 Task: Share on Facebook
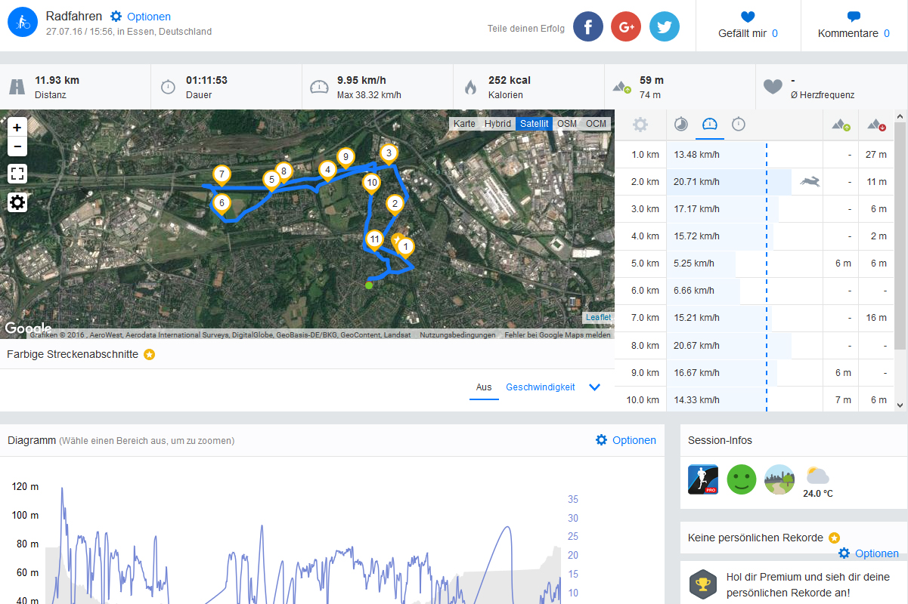point(588,27)
